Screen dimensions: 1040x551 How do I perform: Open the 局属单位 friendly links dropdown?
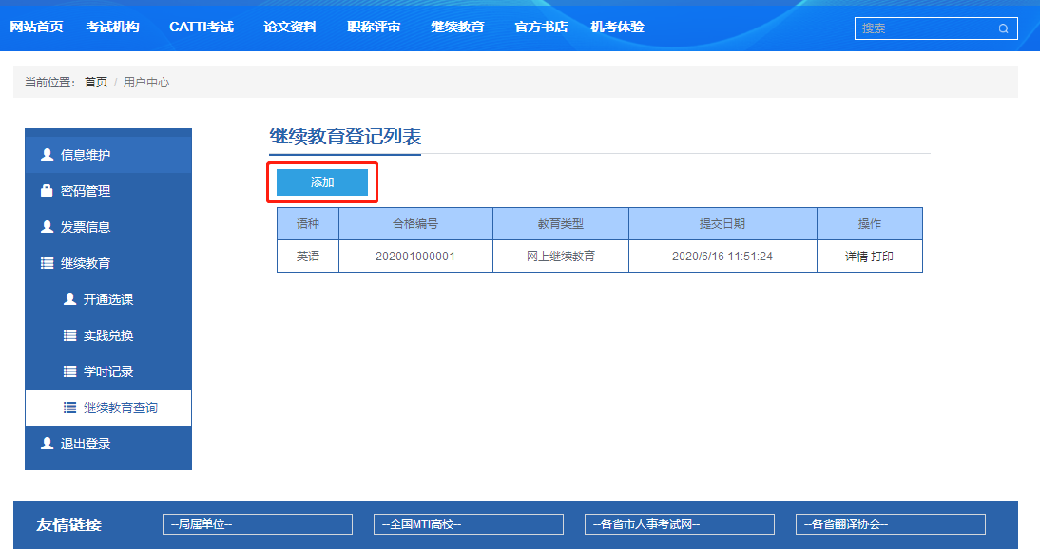click(258, 524)
